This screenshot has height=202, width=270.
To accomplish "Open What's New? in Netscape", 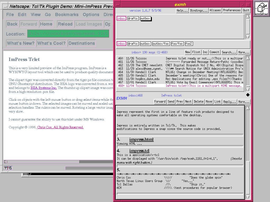I will tap(21, 43).
